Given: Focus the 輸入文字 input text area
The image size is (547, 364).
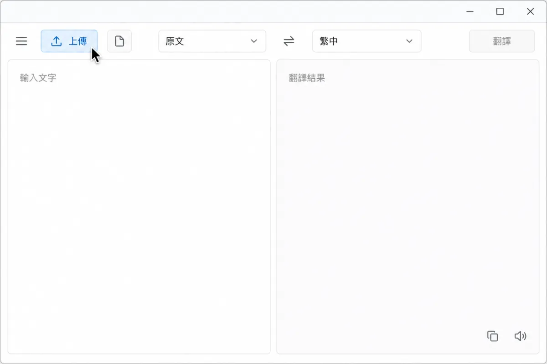Looking at the screenshot, I should (139, 207).
